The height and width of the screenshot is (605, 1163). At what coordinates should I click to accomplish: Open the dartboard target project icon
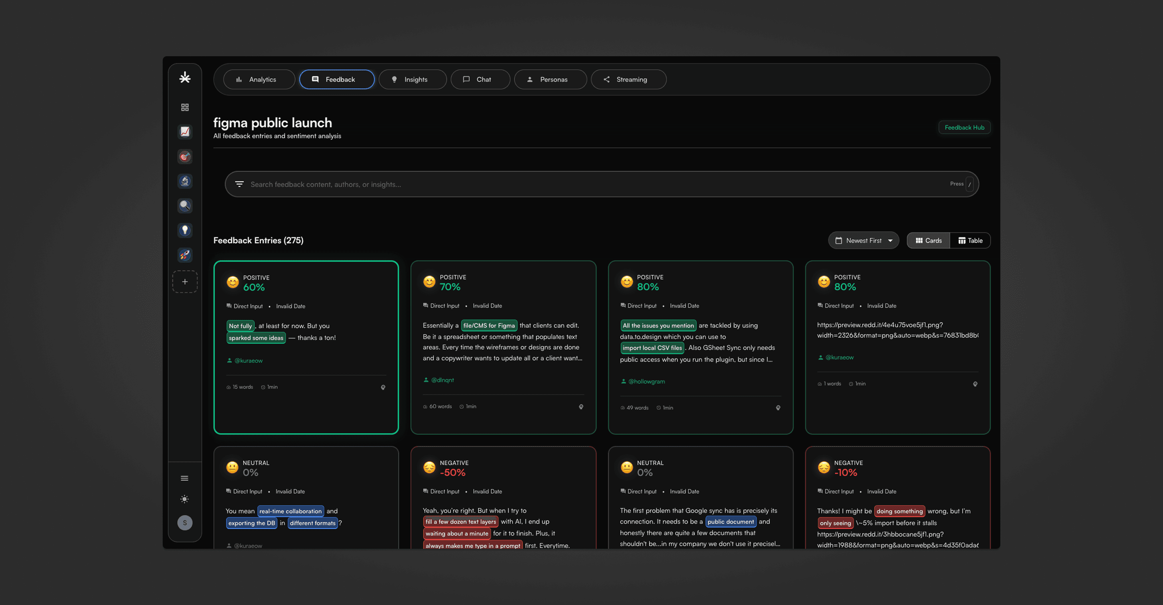tap(185, 157)
